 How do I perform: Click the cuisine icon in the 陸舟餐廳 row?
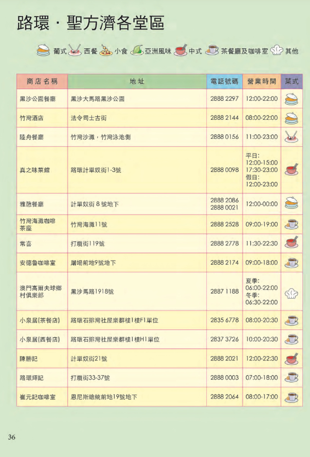pyautogui.click(x=292, y=137)
